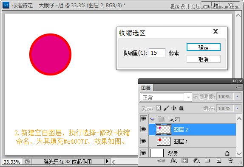
Task: Hide the 背景 layer via eye icon
Action: pos(143,153)
